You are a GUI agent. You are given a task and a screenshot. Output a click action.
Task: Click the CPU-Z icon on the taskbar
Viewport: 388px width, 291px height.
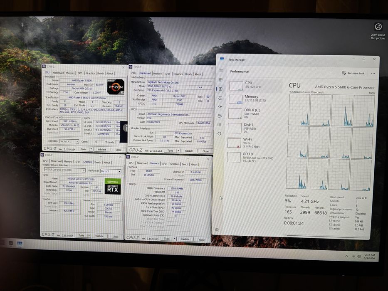(x=11, y=243)
